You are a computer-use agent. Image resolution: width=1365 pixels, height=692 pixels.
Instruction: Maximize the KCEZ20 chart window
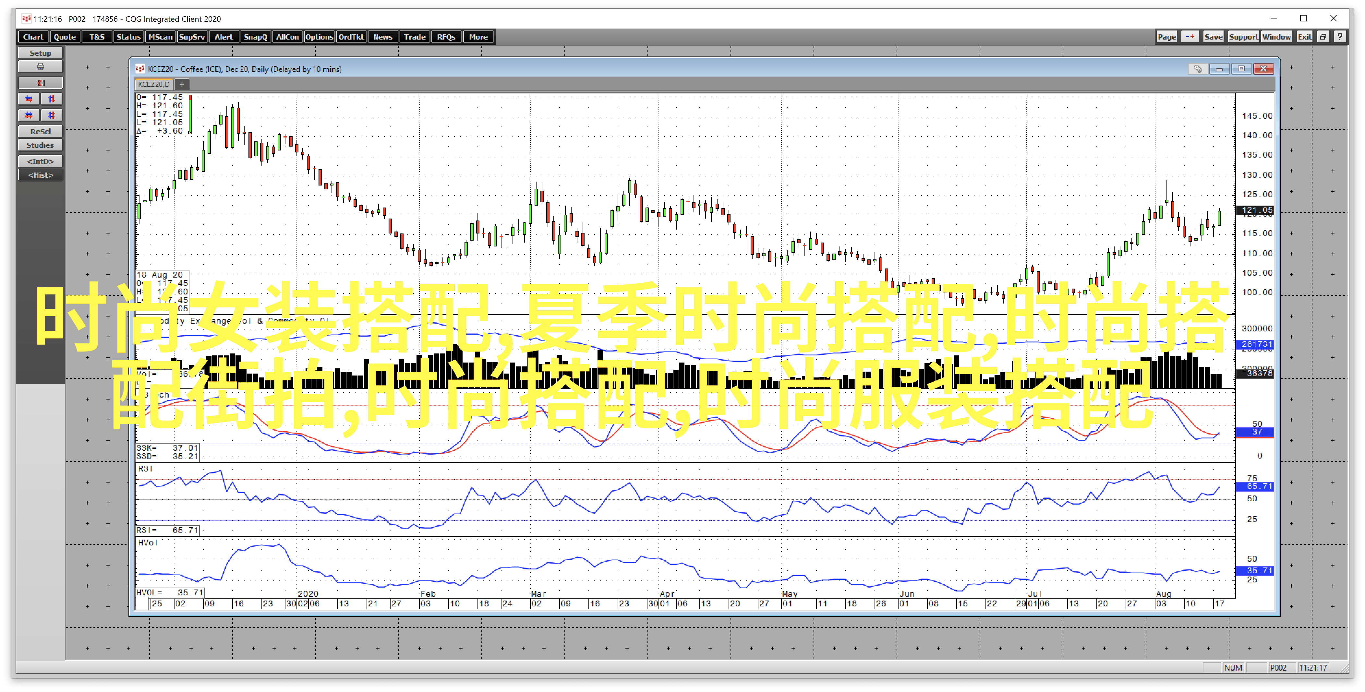1241,69
